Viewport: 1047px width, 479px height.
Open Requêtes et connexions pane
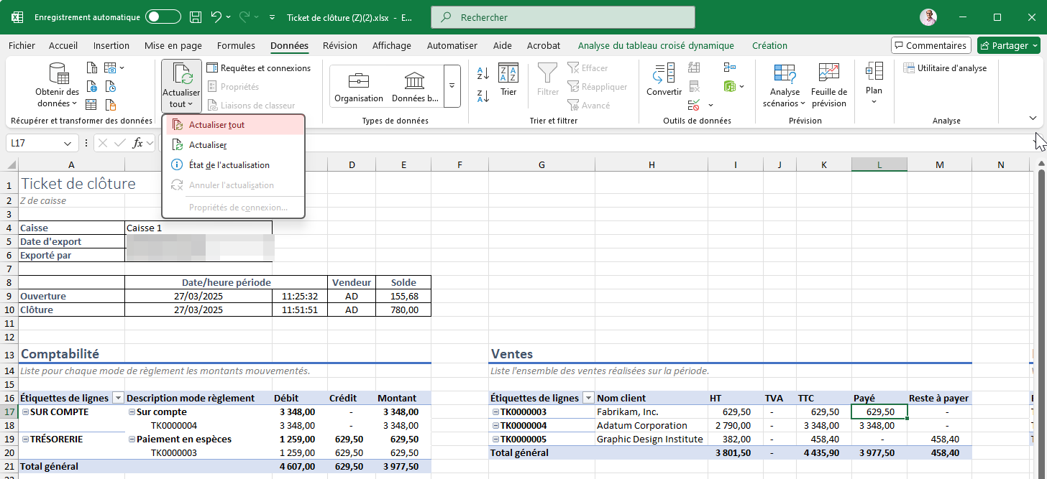(259, 68)
